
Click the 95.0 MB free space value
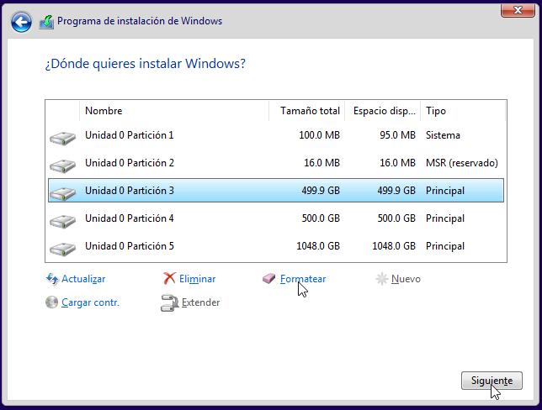pos(397,135)
